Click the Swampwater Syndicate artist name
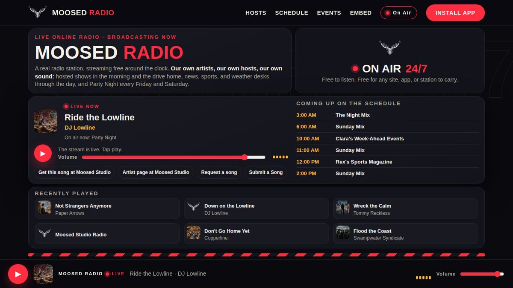513x288 pixels. point(378,238)
